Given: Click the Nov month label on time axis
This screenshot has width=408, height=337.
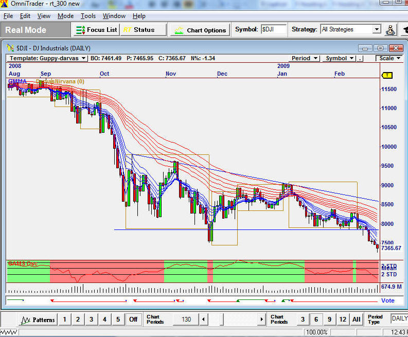Looking at the screenshot, I should click(171, 74).
